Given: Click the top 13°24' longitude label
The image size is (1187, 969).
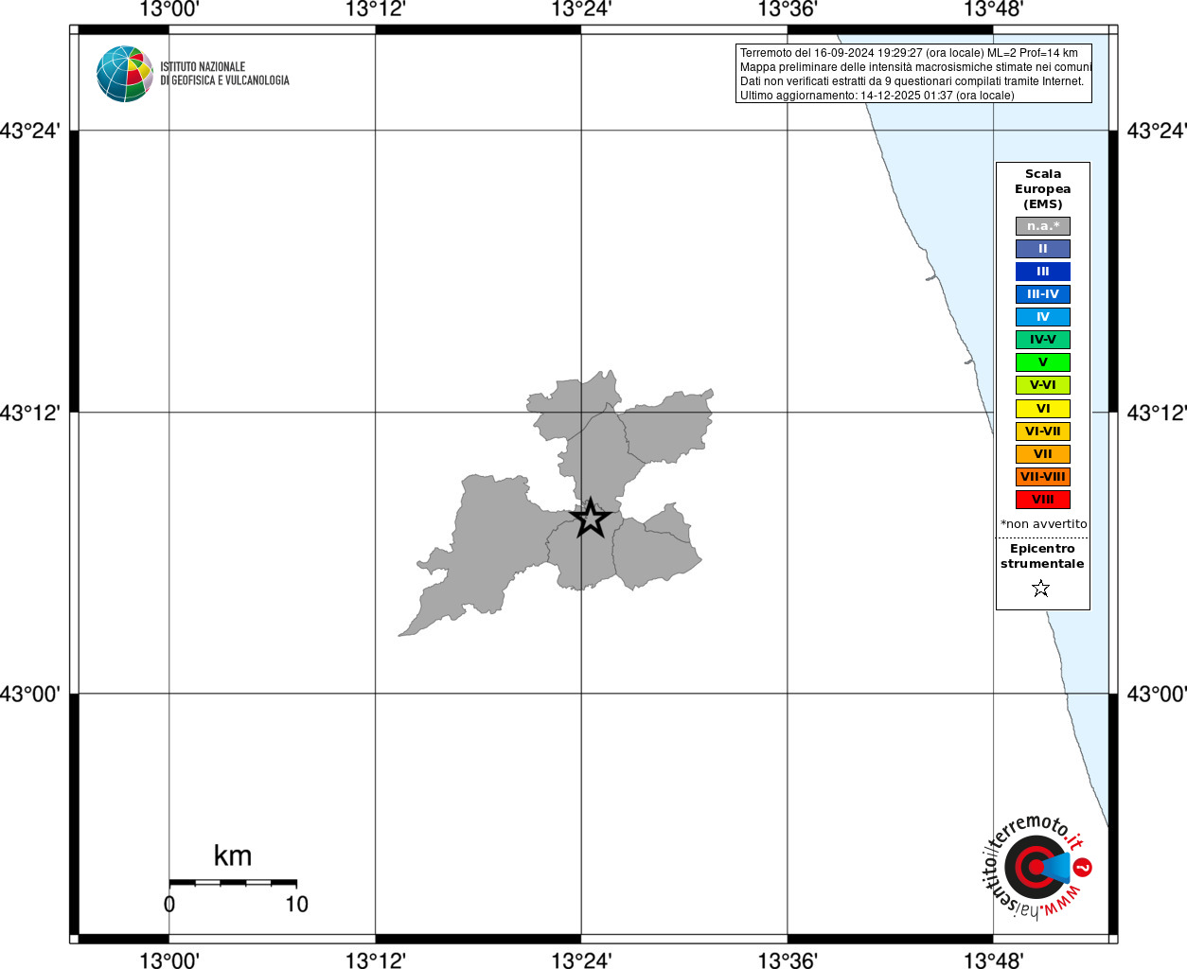Looking at the screenshot, I should 581,9.
